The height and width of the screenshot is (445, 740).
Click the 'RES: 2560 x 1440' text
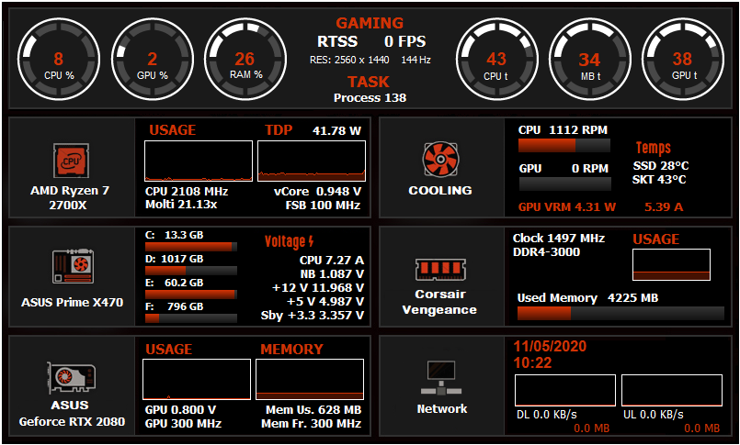[349, 61]
